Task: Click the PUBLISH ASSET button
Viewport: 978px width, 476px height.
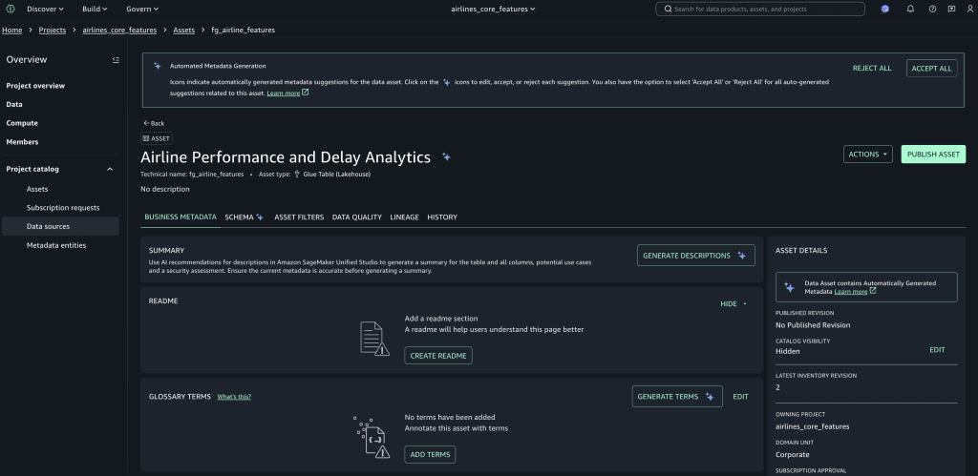Action: click(x=933, y=154)
